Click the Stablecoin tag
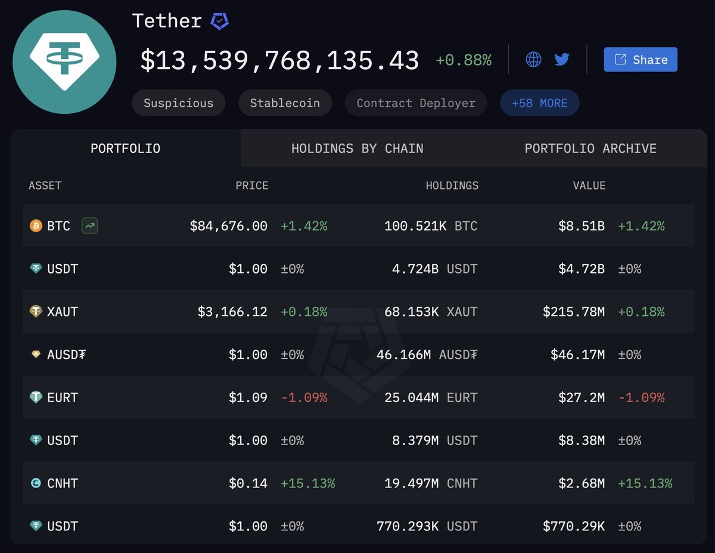The image size is (715, 553). (x=285, y=103)
